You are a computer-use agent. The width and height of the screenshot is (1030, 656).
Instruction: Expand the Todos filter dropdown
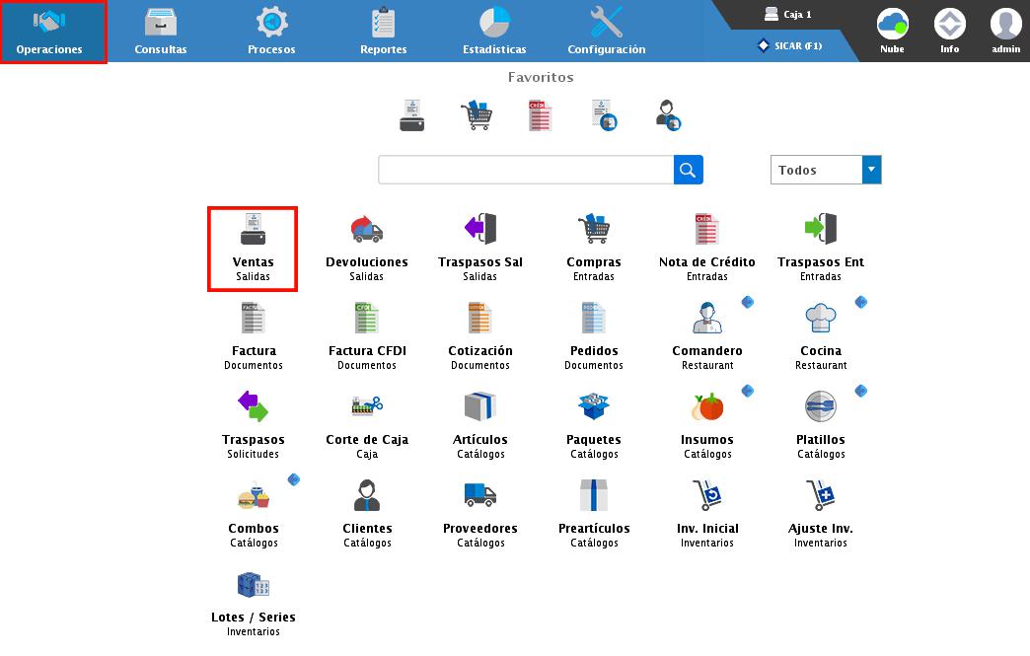tap(871, 170)
